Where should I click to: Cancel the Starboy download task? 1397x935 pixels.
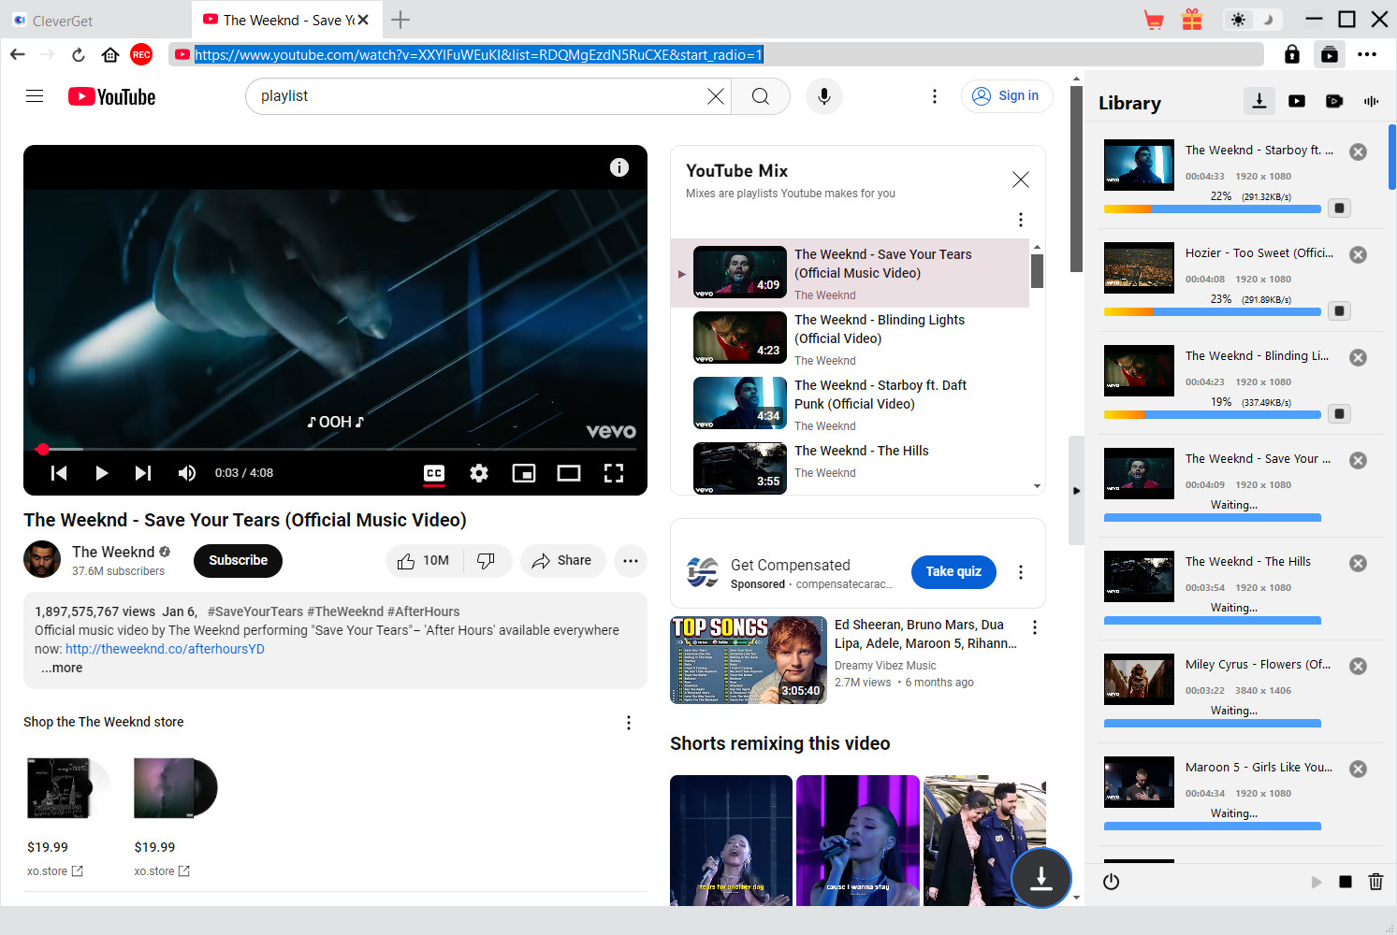1359,151
